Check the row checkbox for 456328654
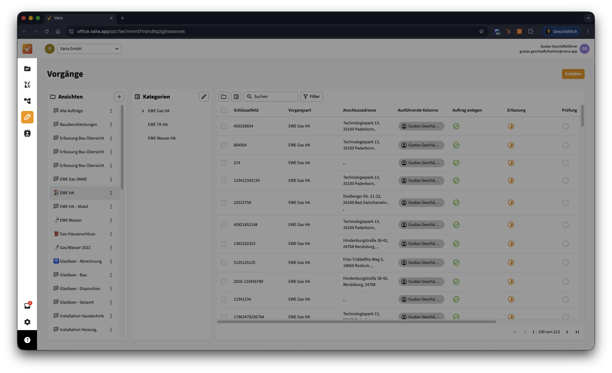612x373 pixels. click(x=224, y=126)
